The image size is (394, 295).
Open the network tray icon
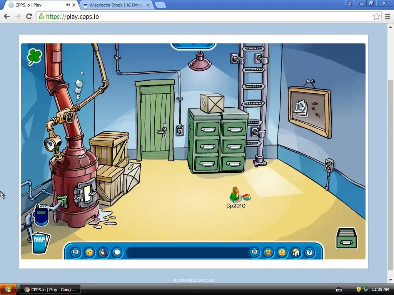point(366,289)
